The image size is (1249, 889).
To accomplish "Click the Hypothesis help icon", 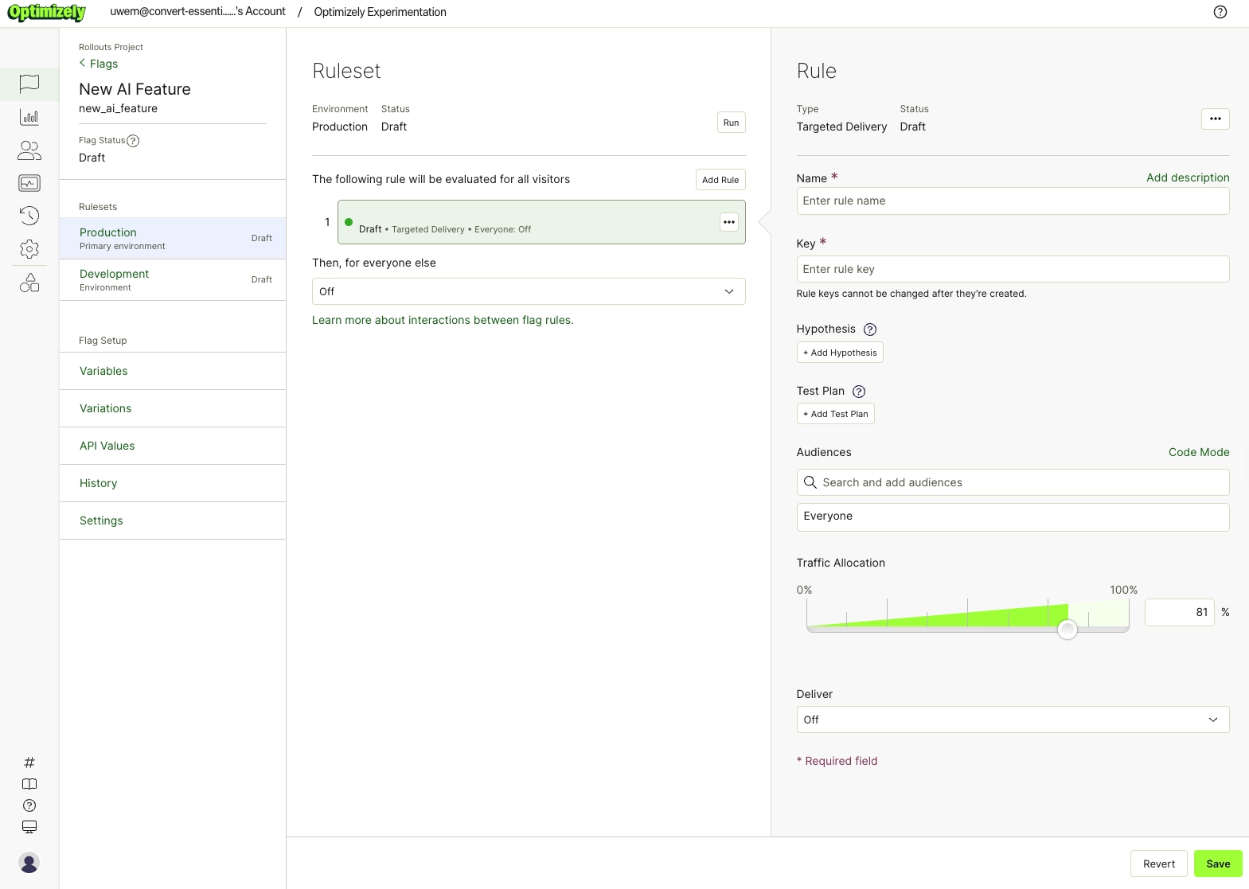I will click(870, 329).
